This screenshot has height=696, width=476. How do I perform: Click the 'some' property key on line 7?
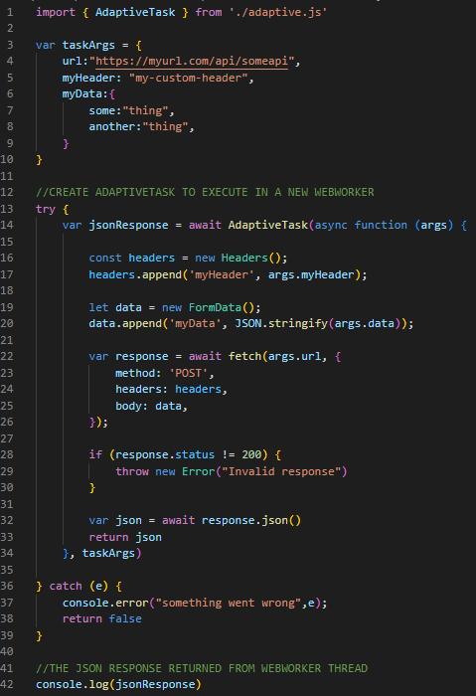point(102,110)
